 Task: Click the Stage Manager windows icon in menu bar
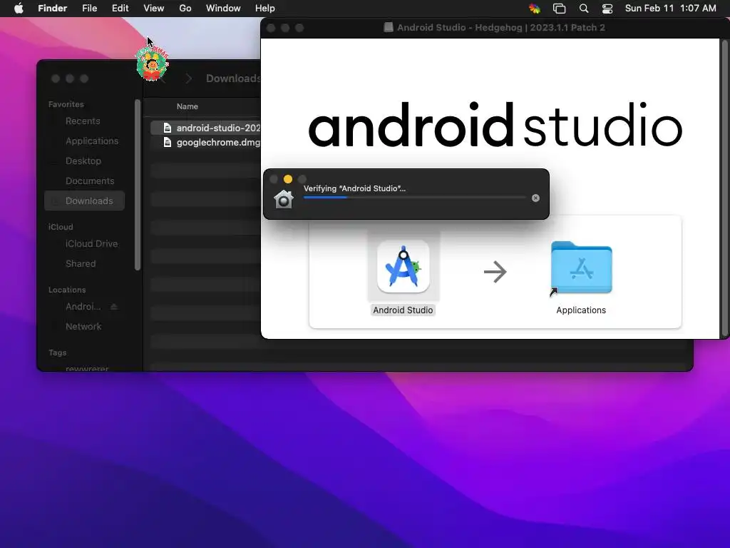[x=559, y=9]
